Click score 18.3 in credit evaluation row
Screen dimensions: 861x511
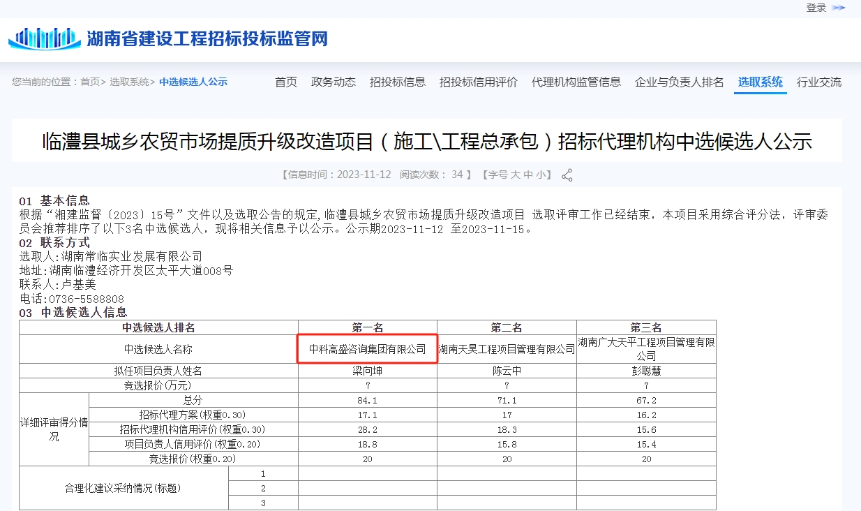tap(507, 429)
